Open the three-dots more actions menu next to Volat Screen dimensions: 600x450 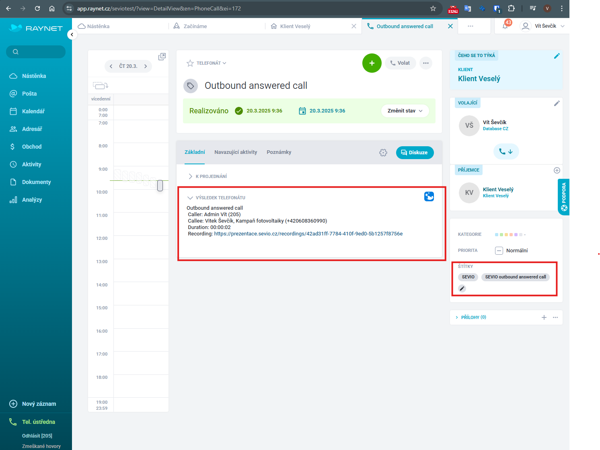tap(426, 63)
